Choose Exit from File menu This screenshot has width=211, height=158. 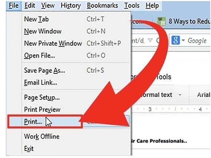[x=76, y=149]
